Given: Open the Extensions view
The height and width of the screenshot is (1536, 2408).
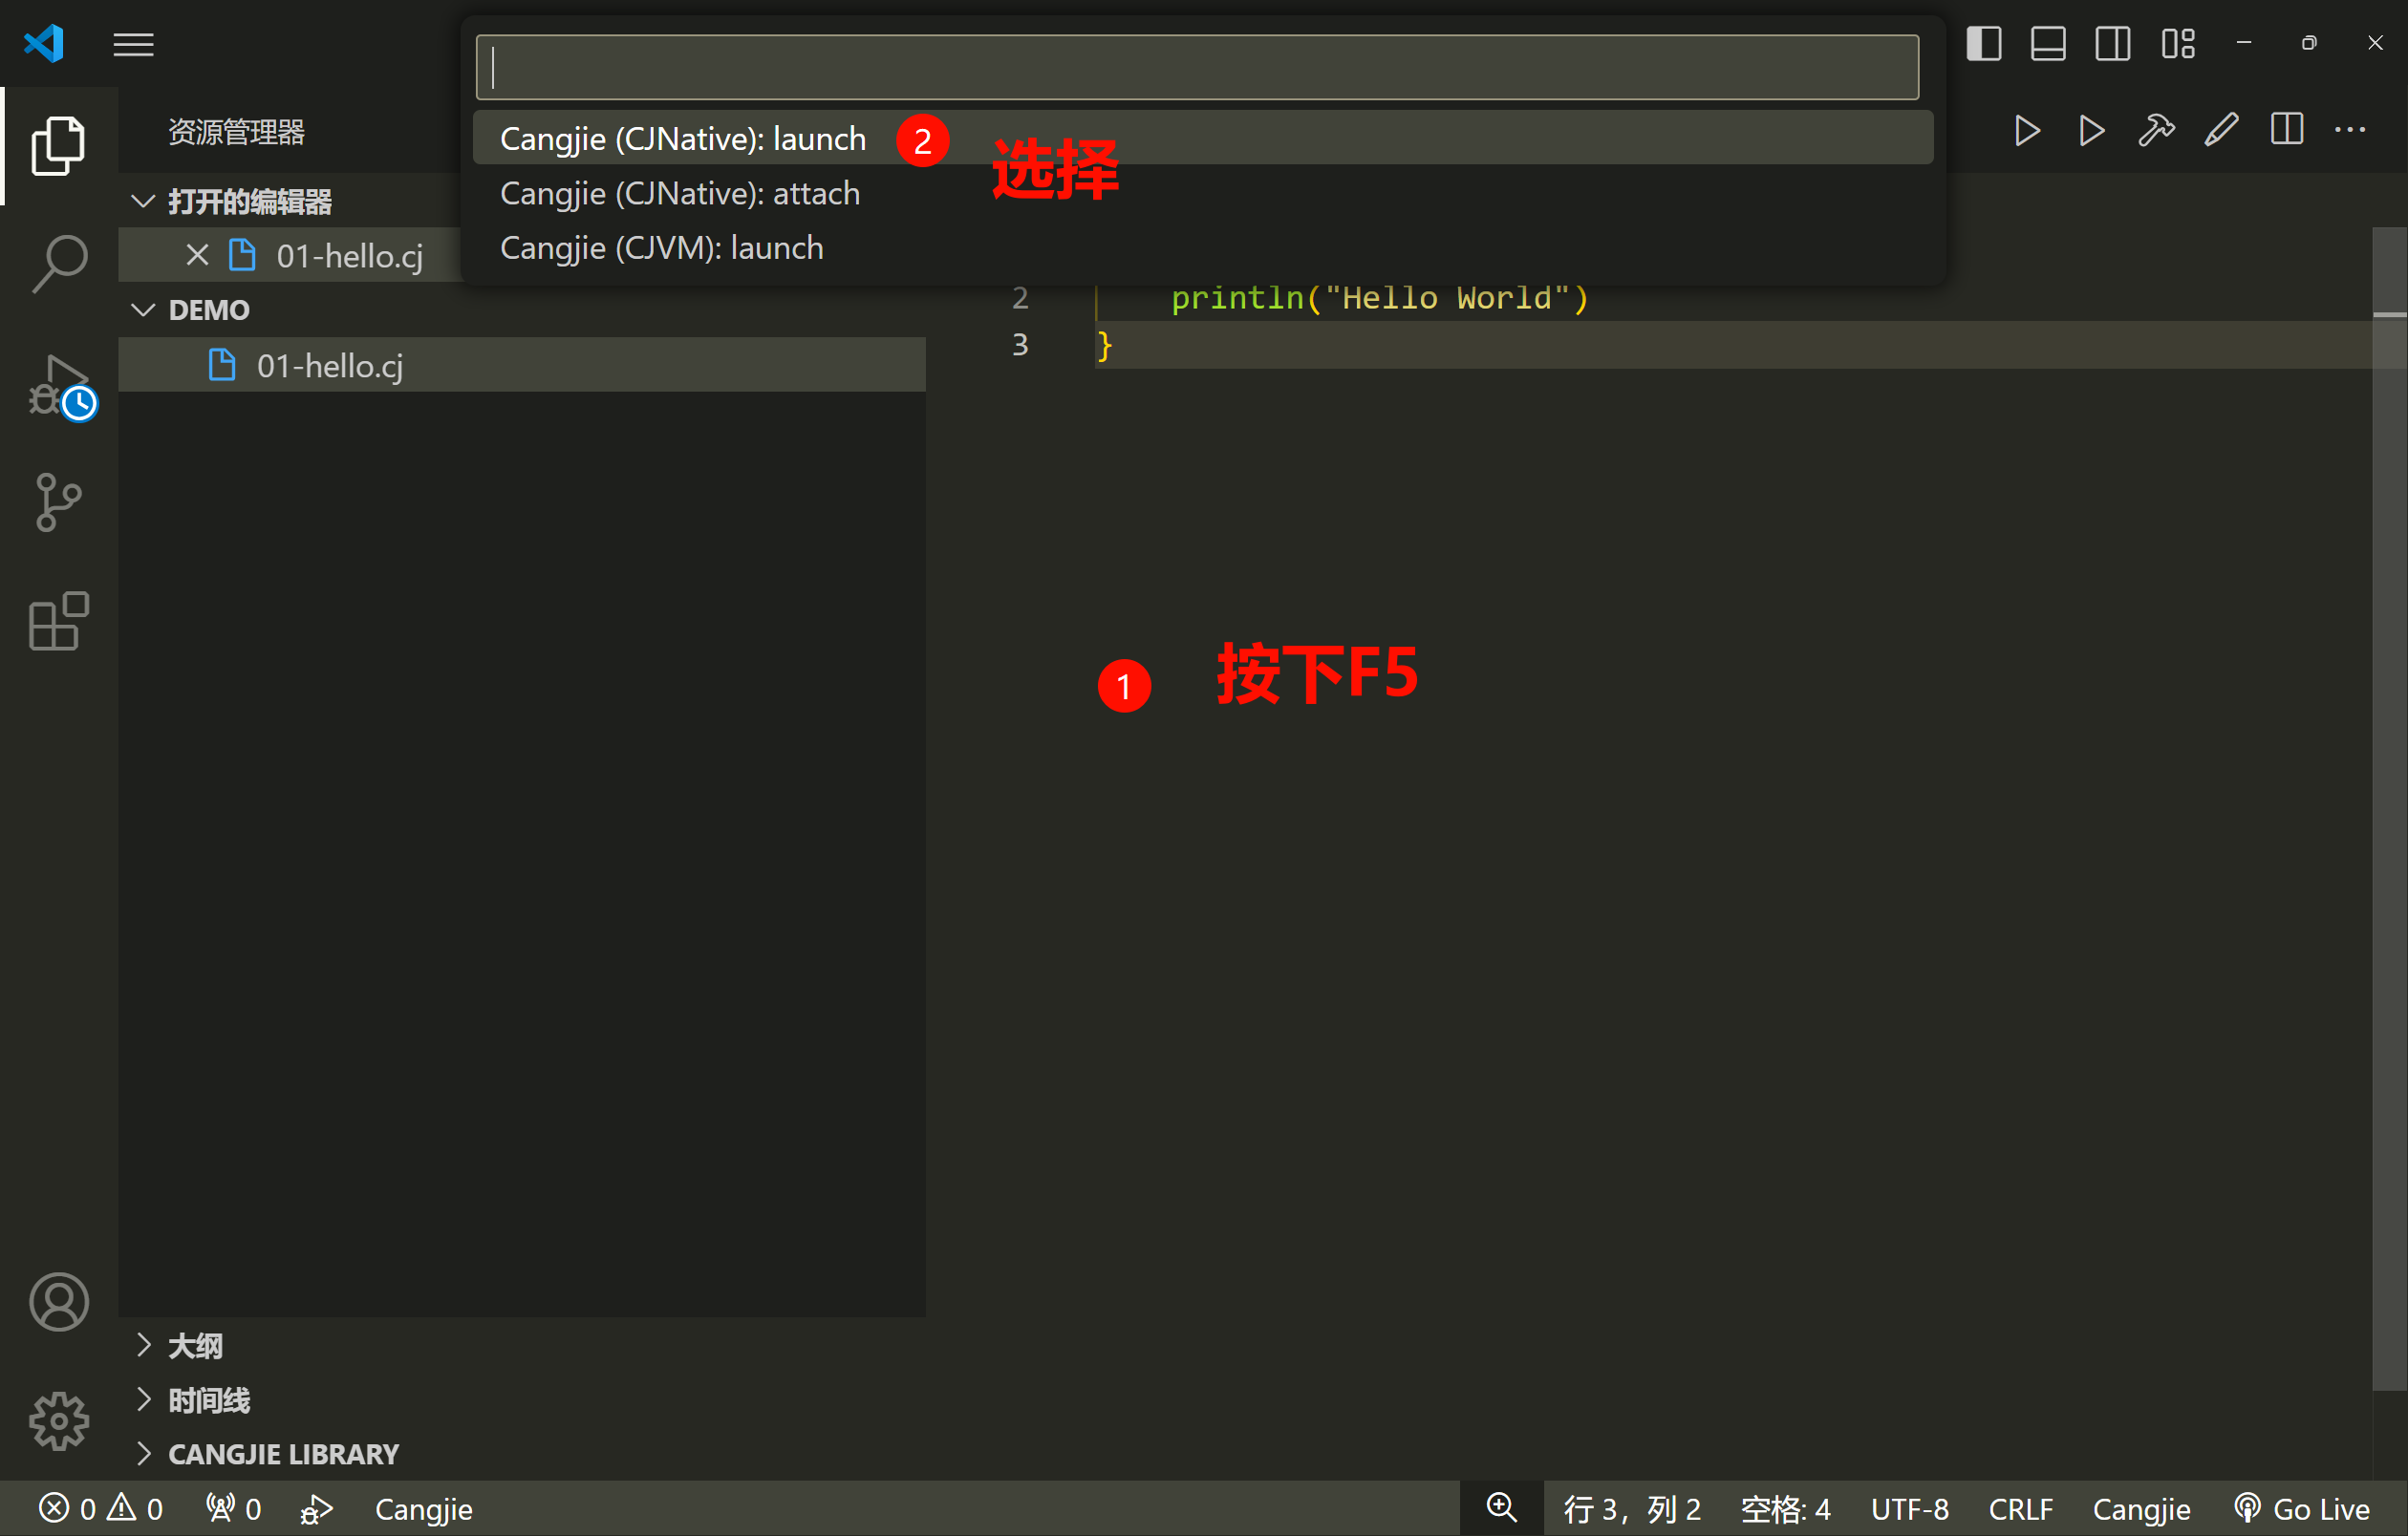Looking at the screenshot, I should [59, 621].
